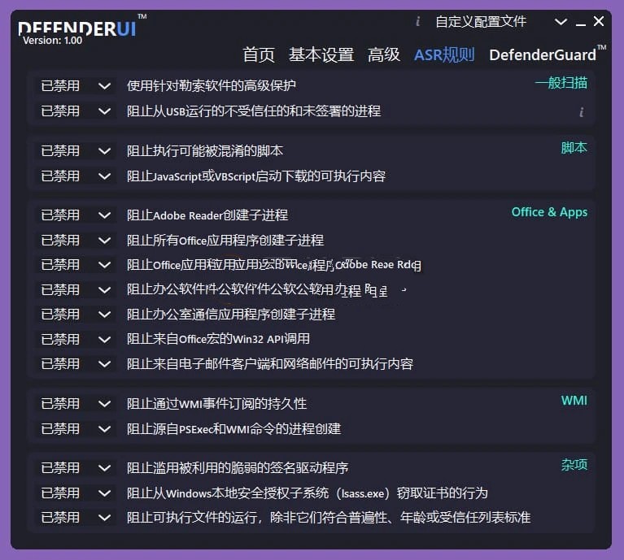624x560 pixels.
Task: Click rule text 阻止Adobe Reader创建子进程
Action: 207,215
